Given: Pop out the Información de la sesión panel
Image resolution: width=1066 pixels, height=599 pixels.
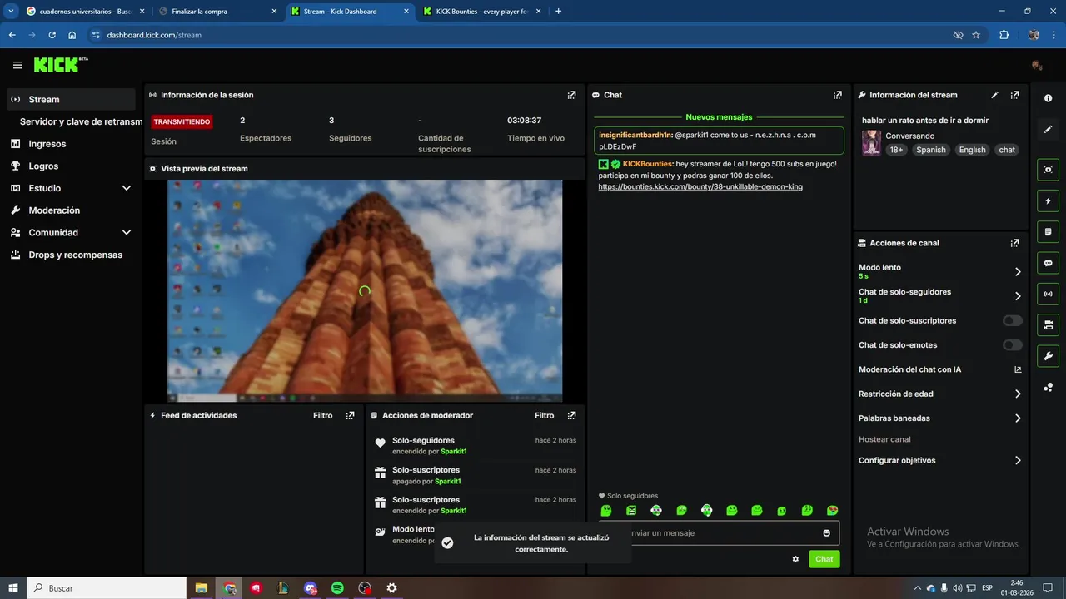Looking at the screenshot, I should pos(571,95).
